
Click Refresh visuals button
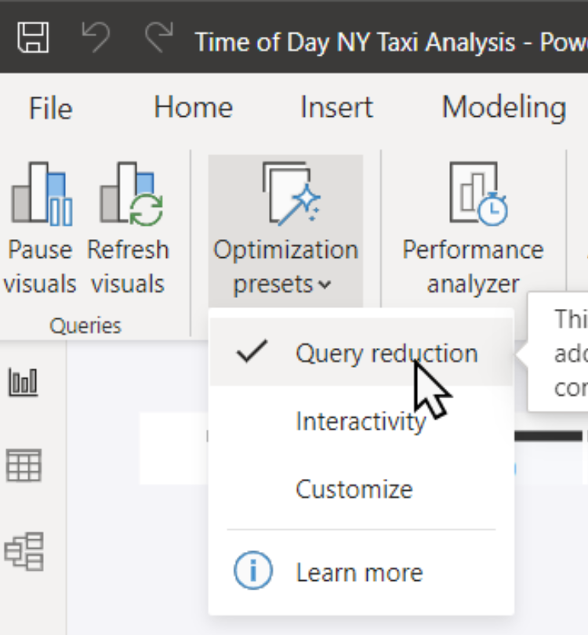(x=128, y=228)
